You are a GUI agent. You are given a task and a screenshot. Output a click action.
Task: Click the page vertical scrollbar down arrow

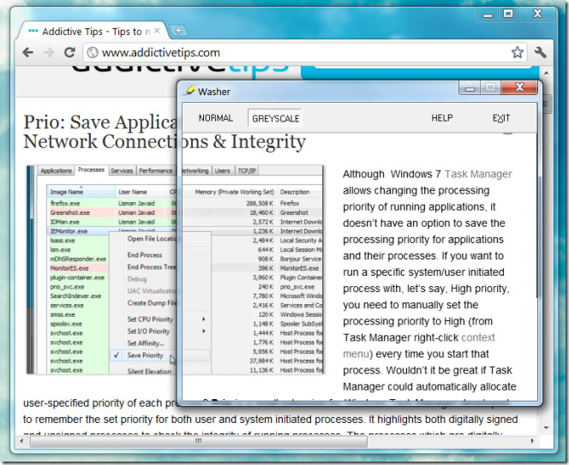(x=546, y=427)
